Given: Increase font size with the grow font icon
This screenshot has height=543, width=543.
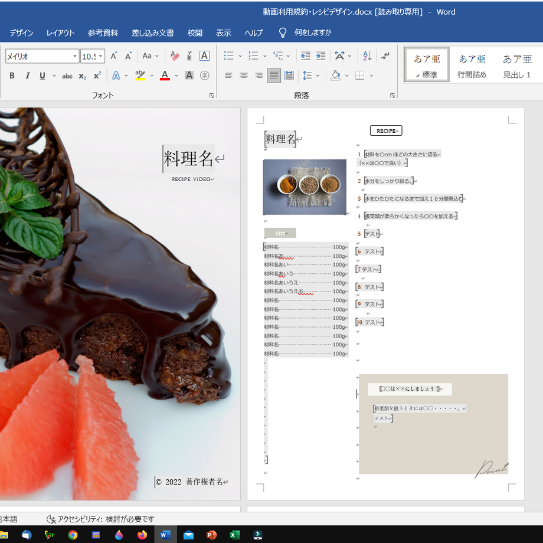Looking at the screenshot, I should point(113,56).
